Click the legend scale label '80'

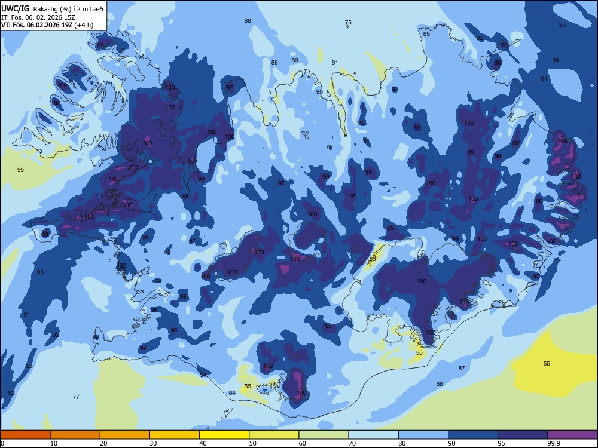click(x=402, y=443)
